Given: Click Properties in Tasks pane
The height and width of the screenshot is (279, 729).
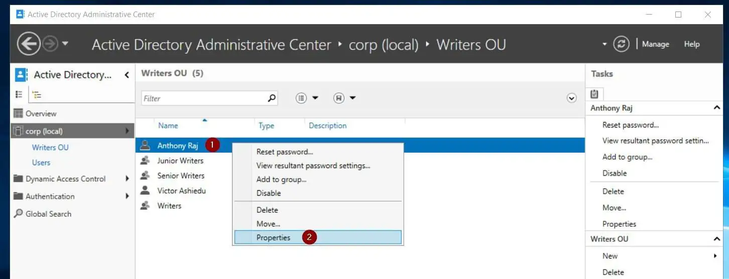Looking at the screenshot, I should coord(619,224).
